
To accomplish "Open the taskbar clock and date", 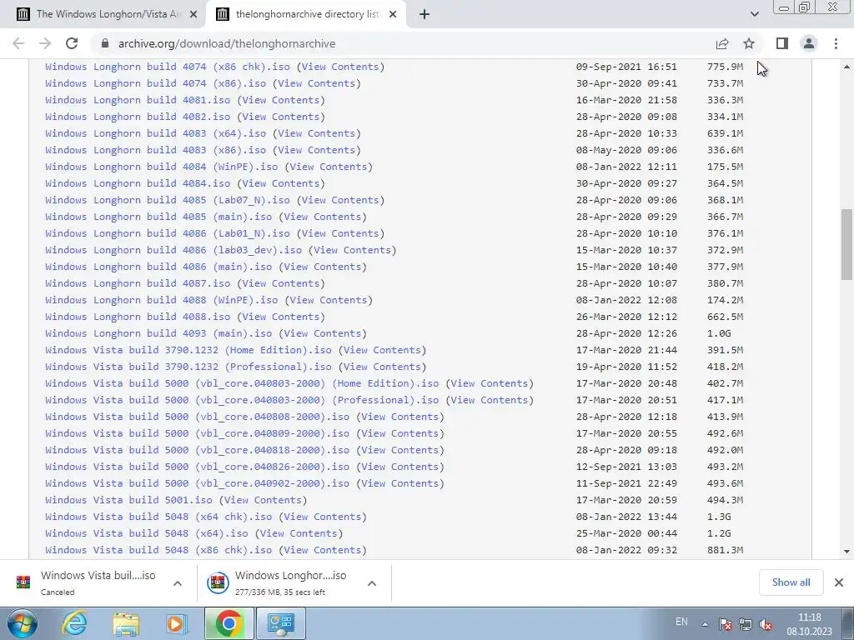I will pos(809,624).
